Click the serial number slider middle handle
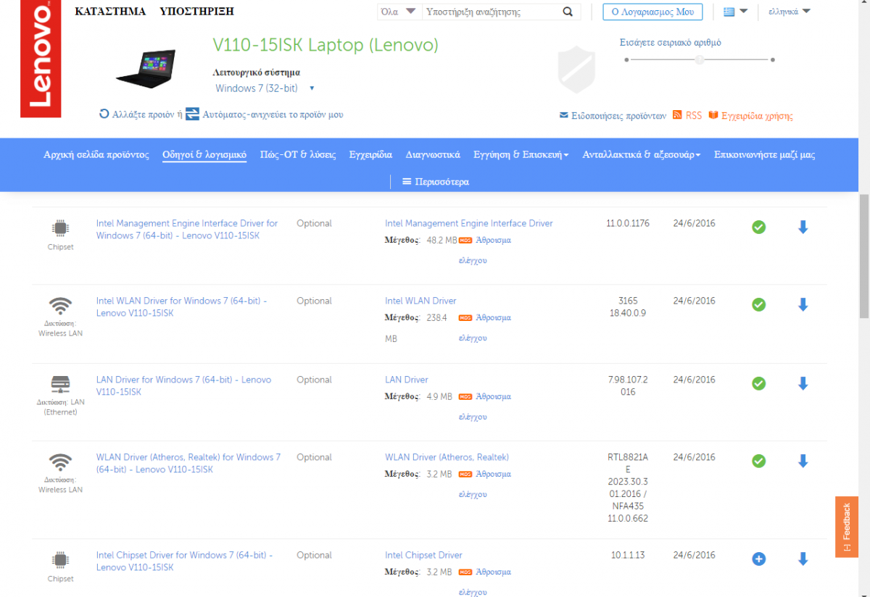The image size is (870, 597). click(699, 59)
